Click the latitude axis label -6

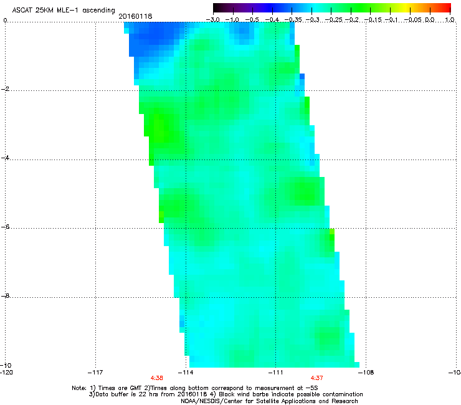pyautogui.click(x=5, y=227)
